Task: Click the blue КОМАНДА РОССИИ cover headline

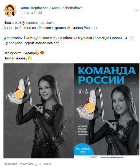Action: click(x=106, y=75)
